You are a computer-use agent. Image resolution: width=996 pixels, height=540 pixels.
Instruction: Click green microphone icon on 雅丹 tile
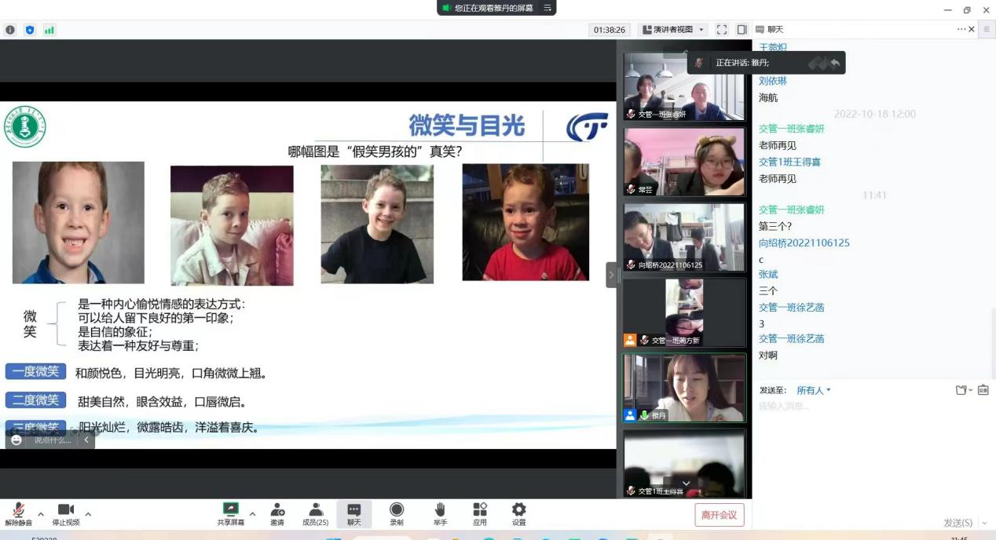pos(645,415)
